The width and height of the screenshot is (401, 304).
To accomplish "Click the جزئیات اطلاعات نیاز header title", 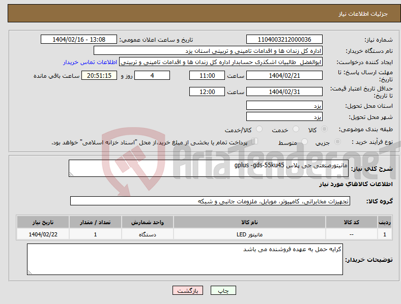I will [363, 14].
